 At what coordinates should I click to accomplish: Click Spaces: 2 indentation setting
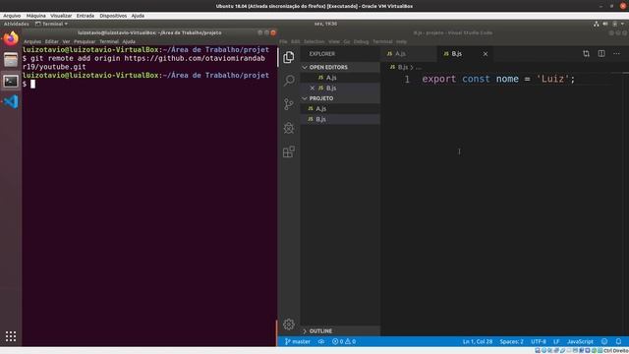coord(511,341)
